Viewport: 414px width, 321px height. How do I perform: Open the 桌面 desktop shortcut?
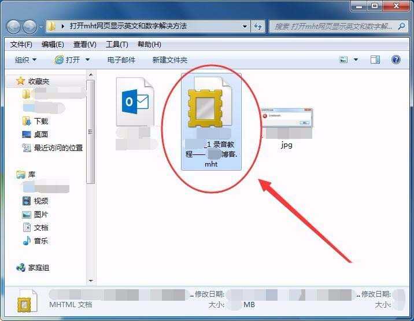[x=40, y=134]
